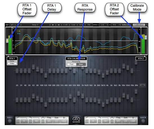The height and width of the screenshot is (129, 154).
Task: Click the Gain L knob
Action: click(10, 121)
